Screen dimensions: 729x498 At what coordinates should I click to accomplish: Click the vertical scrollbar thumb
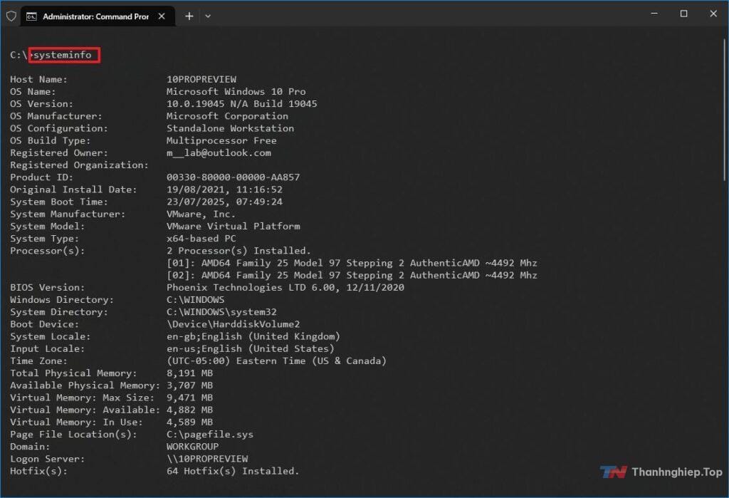pyautogui.click(x=724, y=110)
